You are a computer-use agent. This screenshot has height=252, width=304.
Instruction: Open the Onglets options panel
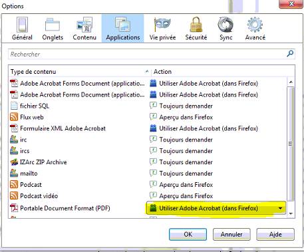click(x=53, y=29)
